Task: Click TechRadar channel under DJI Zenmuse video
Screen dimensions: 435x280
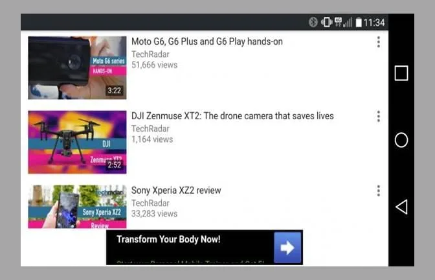Action: pyautogui.click(x=150, y=128)
